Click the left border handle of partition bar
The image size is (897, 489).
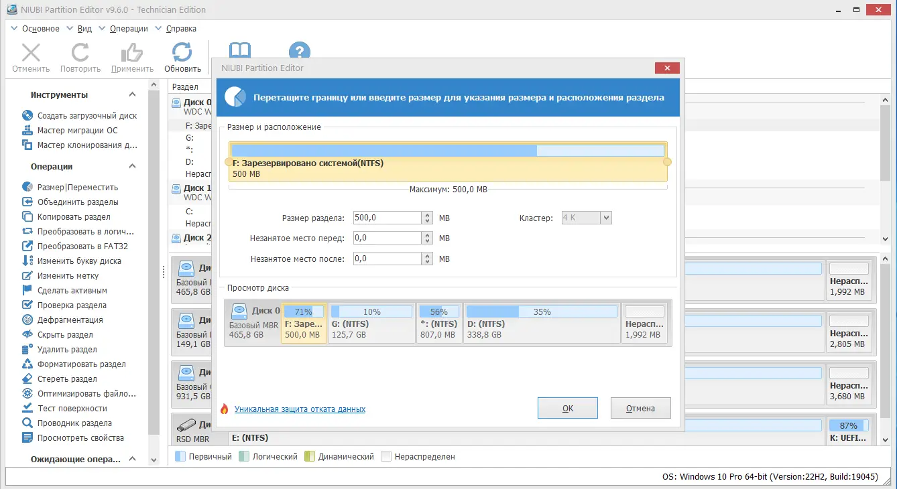click(x=229, y=162)
